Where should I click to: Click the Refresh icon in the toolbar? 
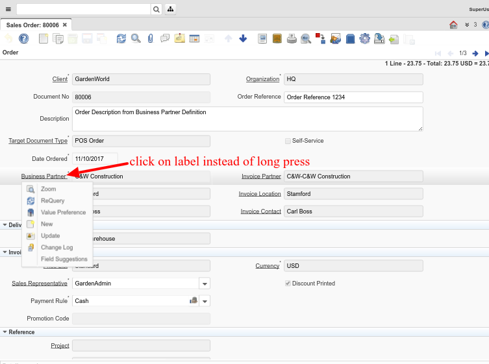(x=121, y=39)
